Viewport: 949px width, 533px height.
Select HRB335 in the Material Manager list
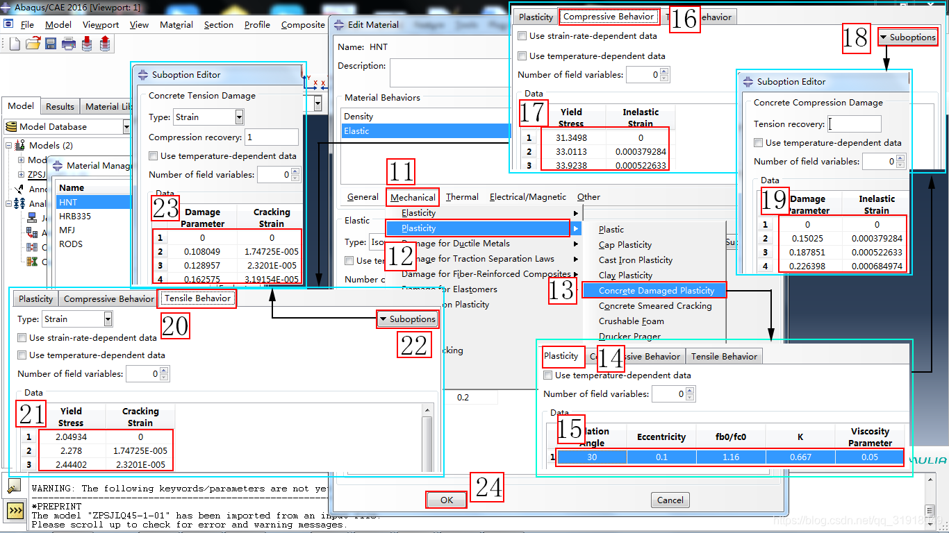click(74, 216)
